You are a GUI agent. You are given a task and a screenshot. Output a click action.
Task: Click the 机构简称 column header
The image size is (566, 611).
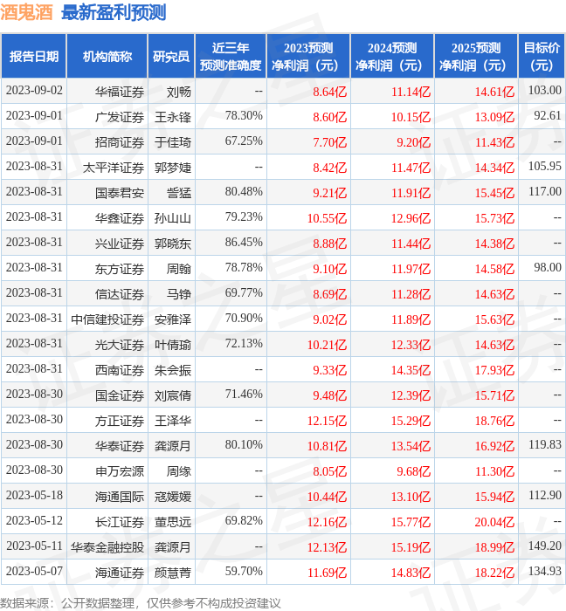(x=107, y=57)
